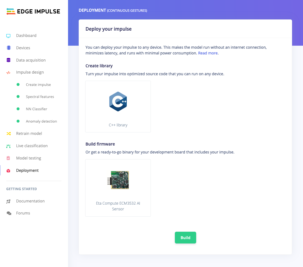Click the Create library heading
Image resolution: width=303 pixels, height=267 pixels.
coord(99,66)
